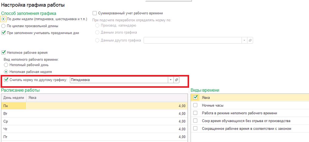Check Сокращенное рабочее время в соответствии с законом

click(x=195, y=128)
